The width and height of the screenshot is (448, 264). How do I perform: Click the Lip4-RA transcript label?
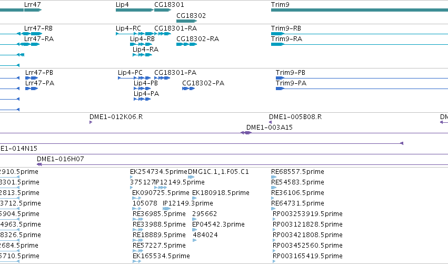point(145,50)
